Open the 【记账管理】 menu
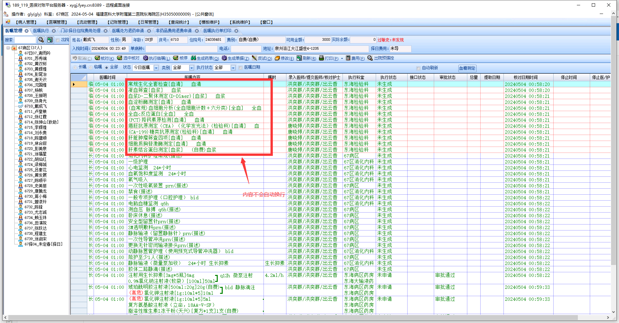Viewport: 619px width, 323px height. [118, 22]
